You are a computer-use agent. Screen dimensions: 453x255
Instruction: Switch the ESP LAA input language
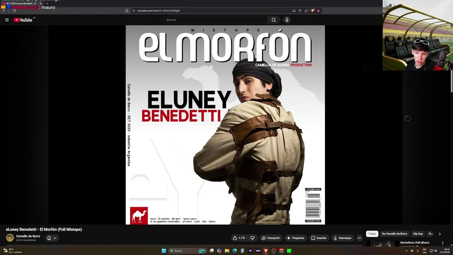(x=424, y=251)
